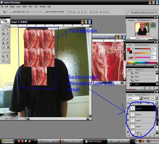Viewport: 159px width, 144px height.
Task: Add a layer mask via Layers panel icon
Action: [137, 135]
